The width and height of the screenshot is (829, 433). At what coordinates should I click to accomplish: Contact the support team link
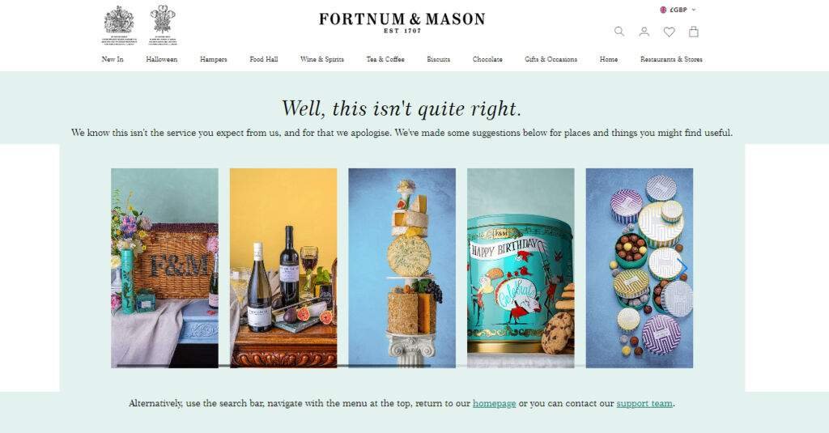tap(644, 403)
